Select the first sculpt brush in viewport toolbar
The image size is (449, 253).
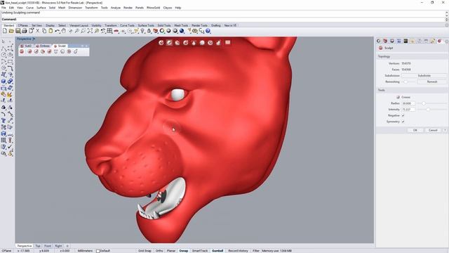tap(161, 42)
